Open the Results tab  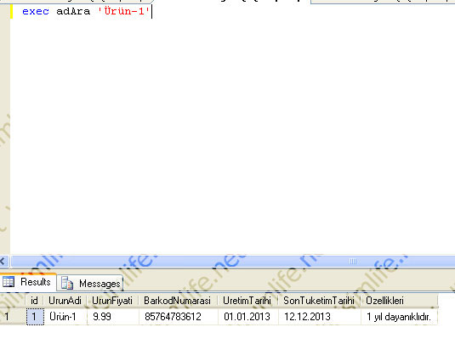(x=28, y=282)
